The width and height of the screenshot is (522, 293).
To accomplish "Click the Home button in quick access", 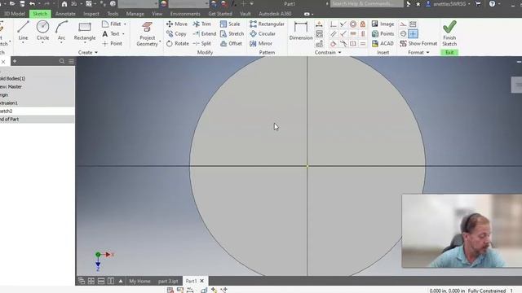I will coord(64,4).
